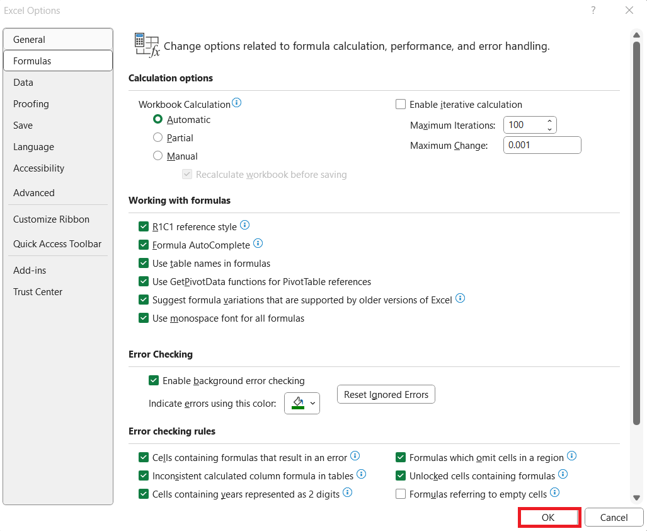
Task: Open the Save options category
Action: [58, 125]
